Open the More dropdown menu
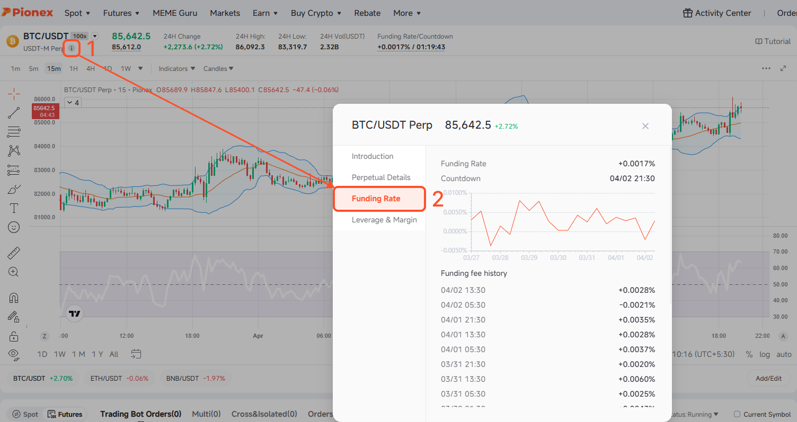This screenshot has width=797, height=422. click(x=407, y=13)
